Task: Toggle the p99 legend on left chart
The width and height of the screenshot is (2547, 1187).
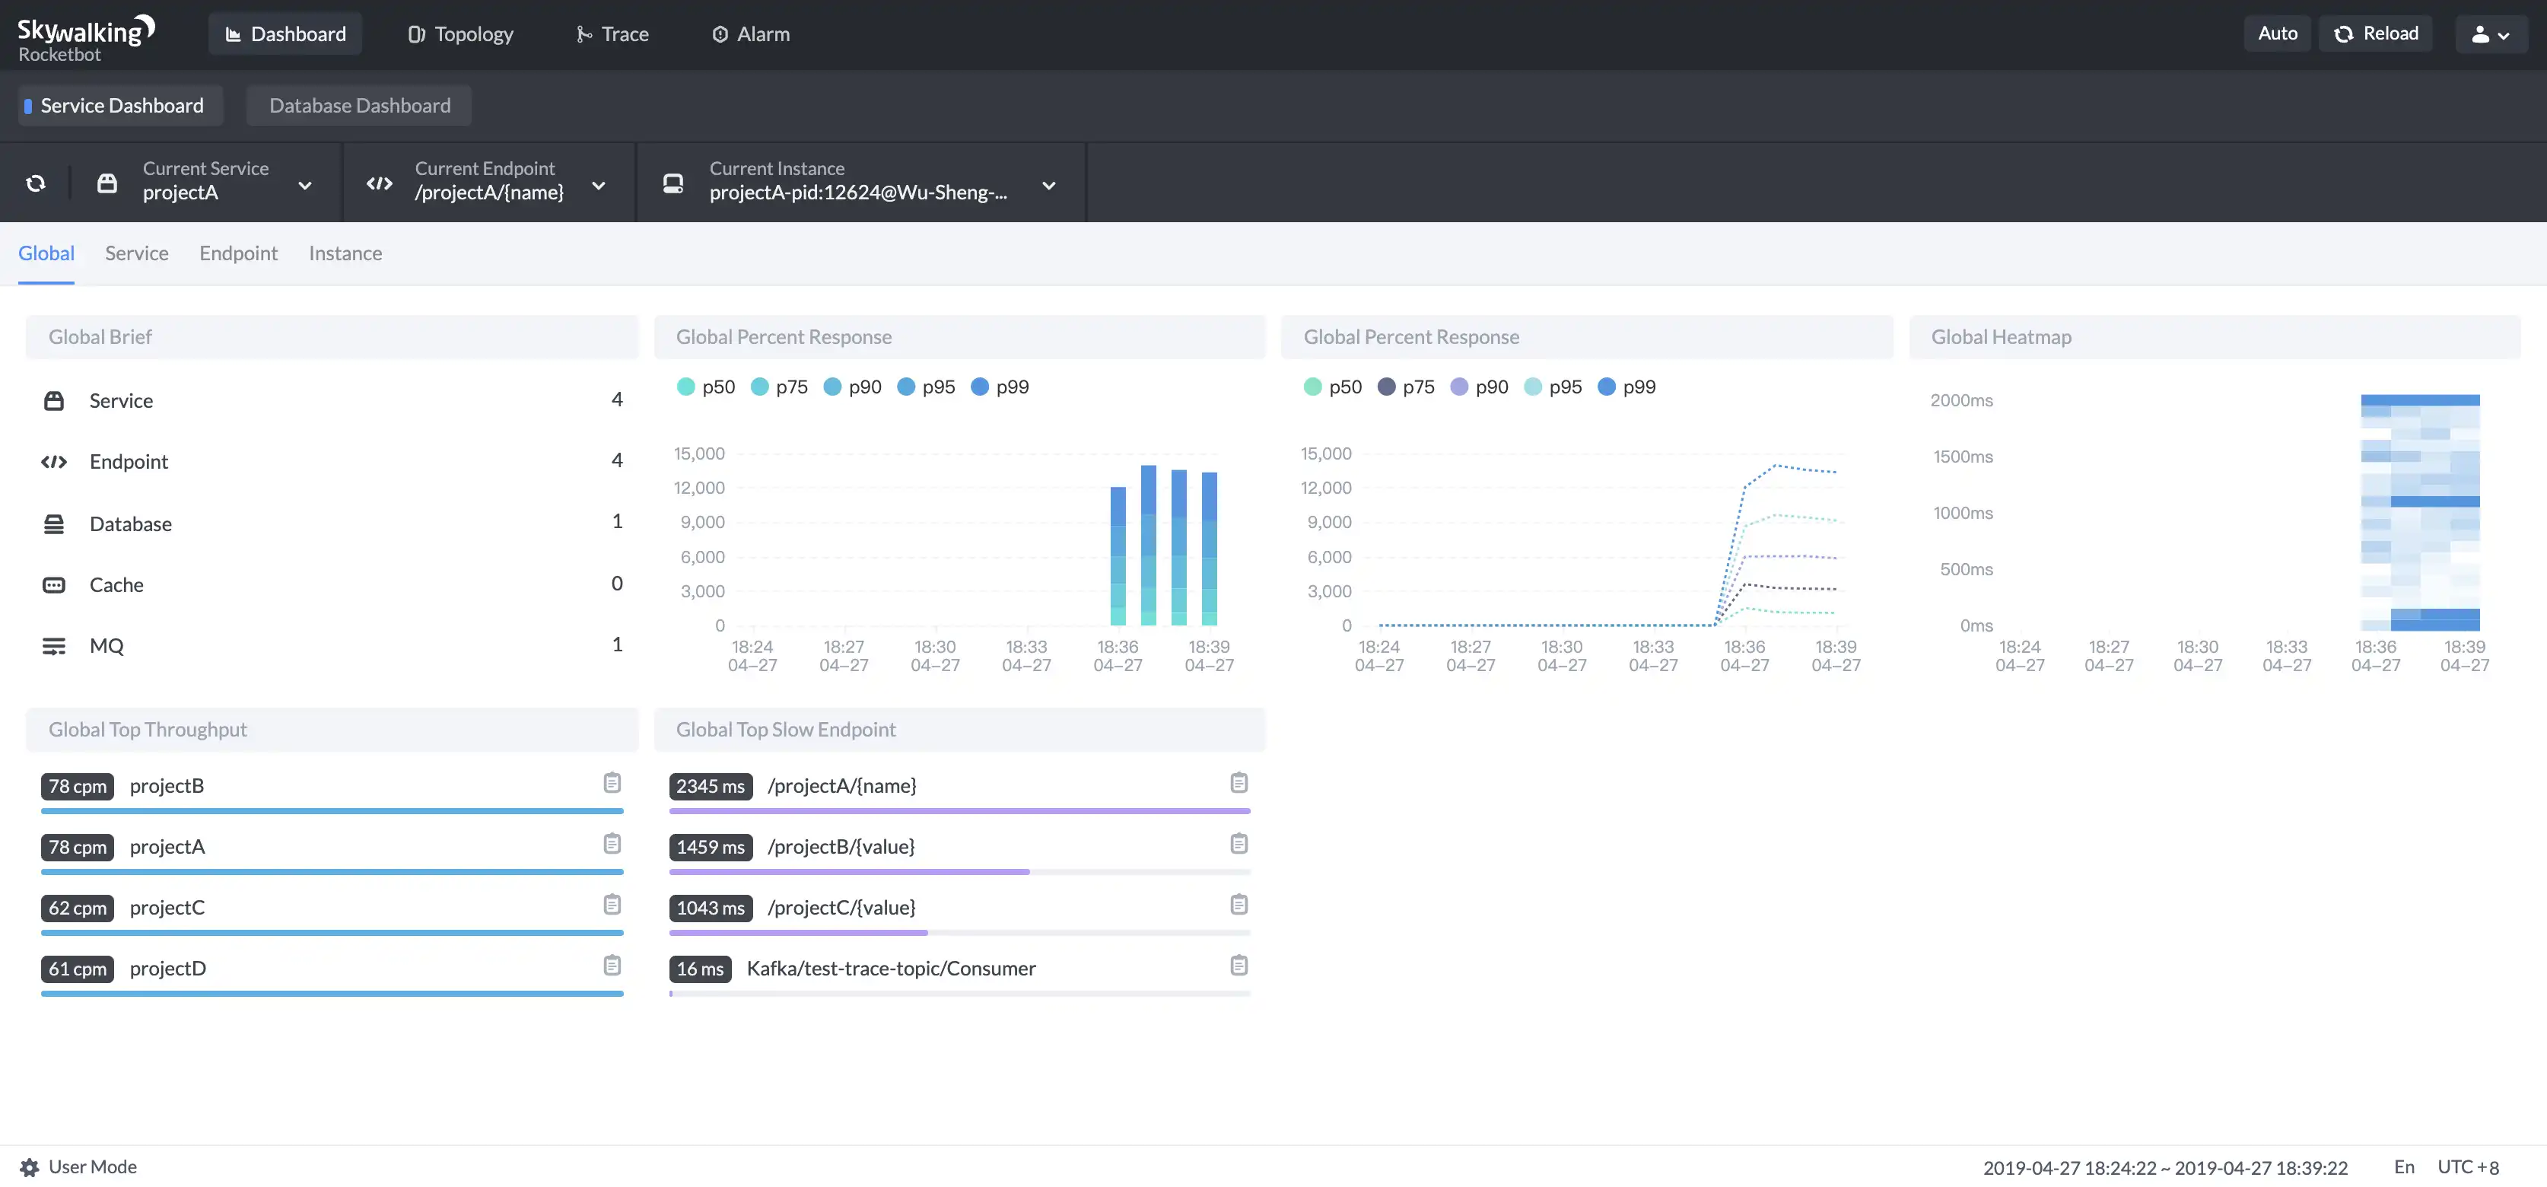Action: (999, 388)
